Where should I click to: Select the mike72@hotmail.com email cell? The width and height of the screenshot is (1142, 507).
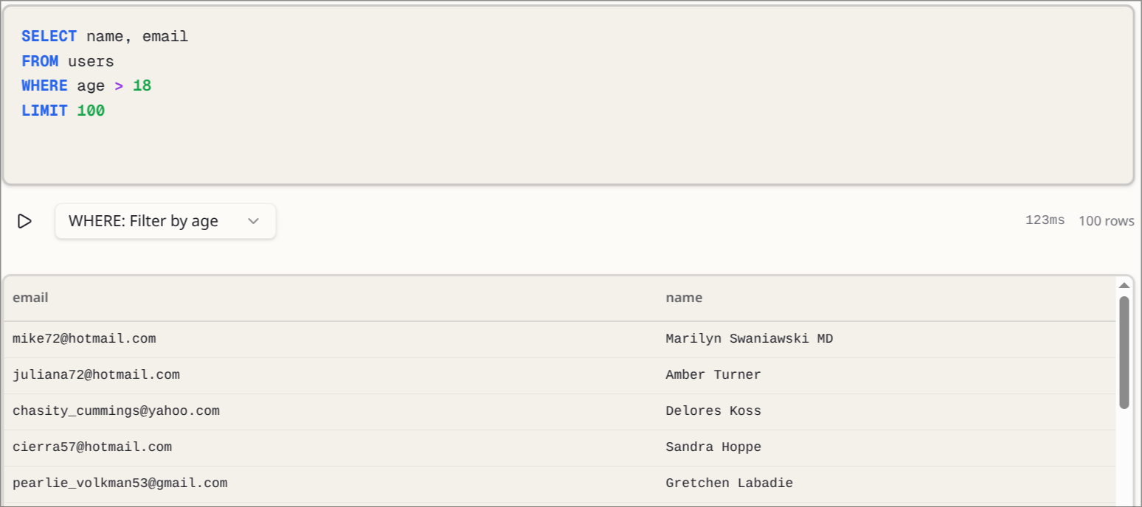pos(84,339)
